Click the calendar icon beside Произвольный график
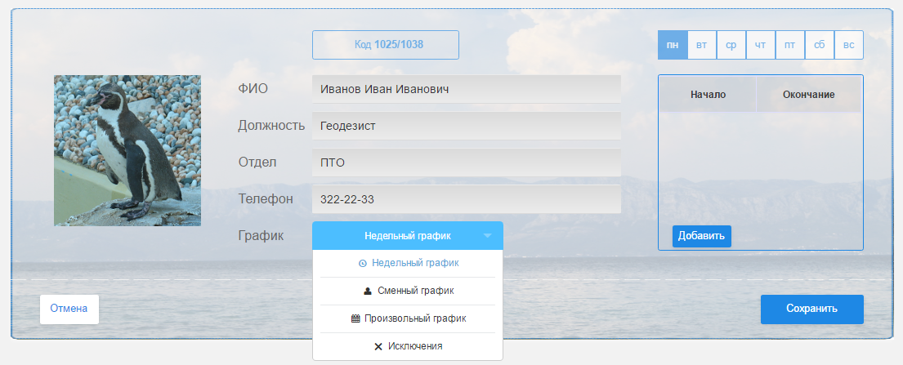Image resolution: width=903 pixels, height=365 pixels. pyautogui.click(x=355, y=318)
